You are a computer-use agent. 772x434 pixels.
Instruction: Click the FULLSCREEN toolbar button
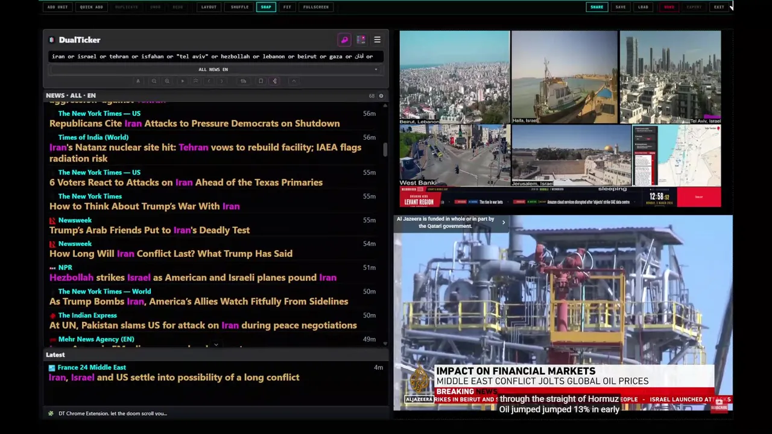pyautogui.click(x=316, y=7)
